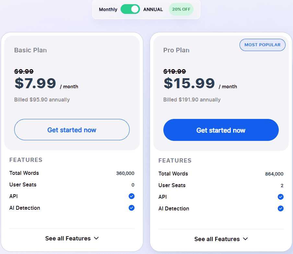
Task: Click the Pro Plan title
Action: coord(176,50)
